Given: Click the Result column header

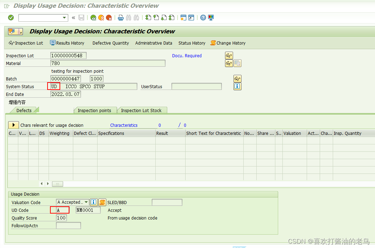Looking at the screenshot, I should [170, 133].
